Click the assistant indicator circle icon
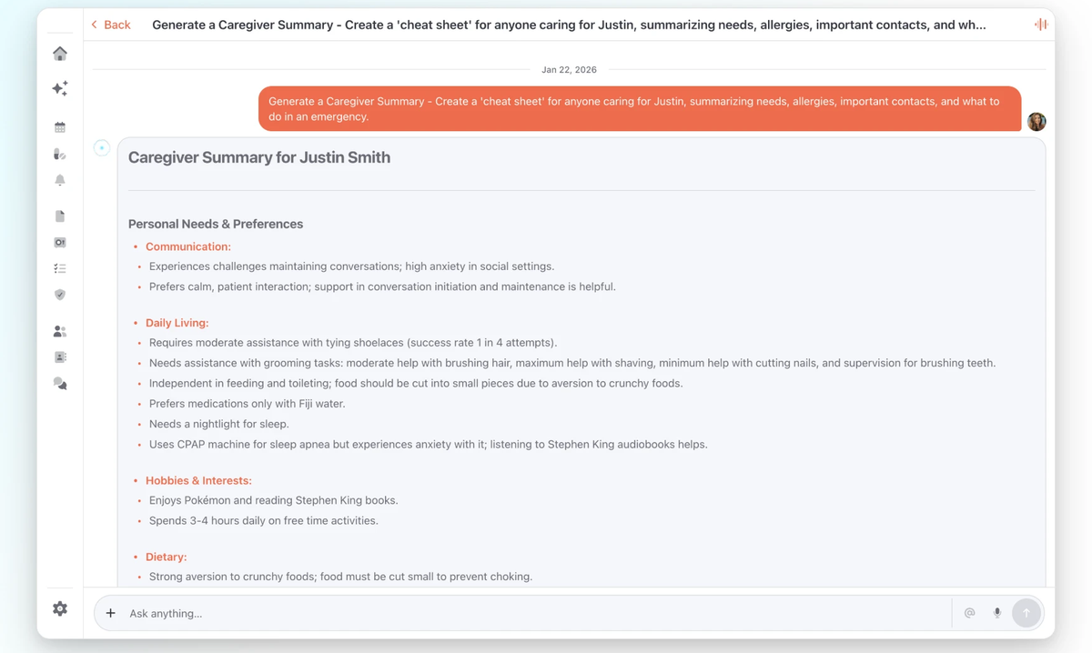Image resolution: width=1092 pixels, height=653 pixels. [x=102, y=147]
